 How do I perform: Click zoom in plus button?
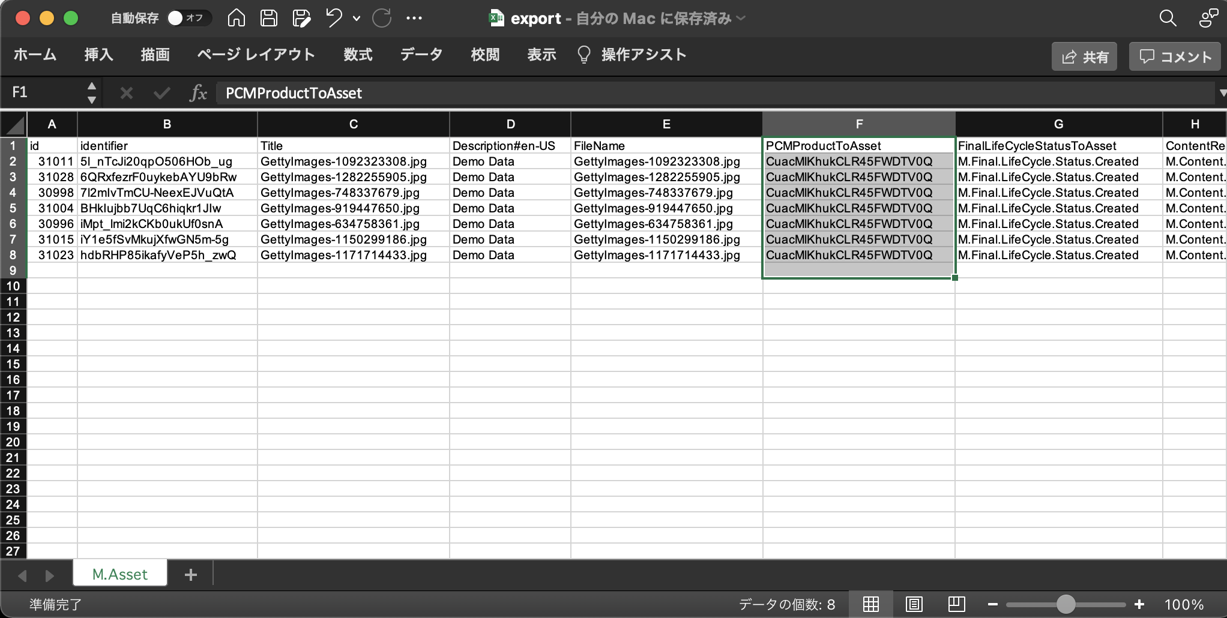pyautogui.click(x=1139, y=604)
